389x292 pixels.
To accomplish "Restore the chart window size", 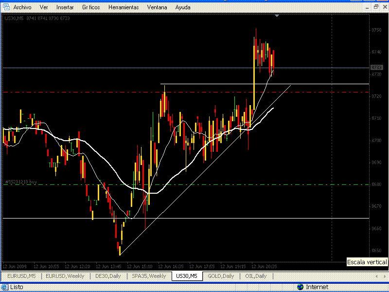I will (x=376, y=7).
